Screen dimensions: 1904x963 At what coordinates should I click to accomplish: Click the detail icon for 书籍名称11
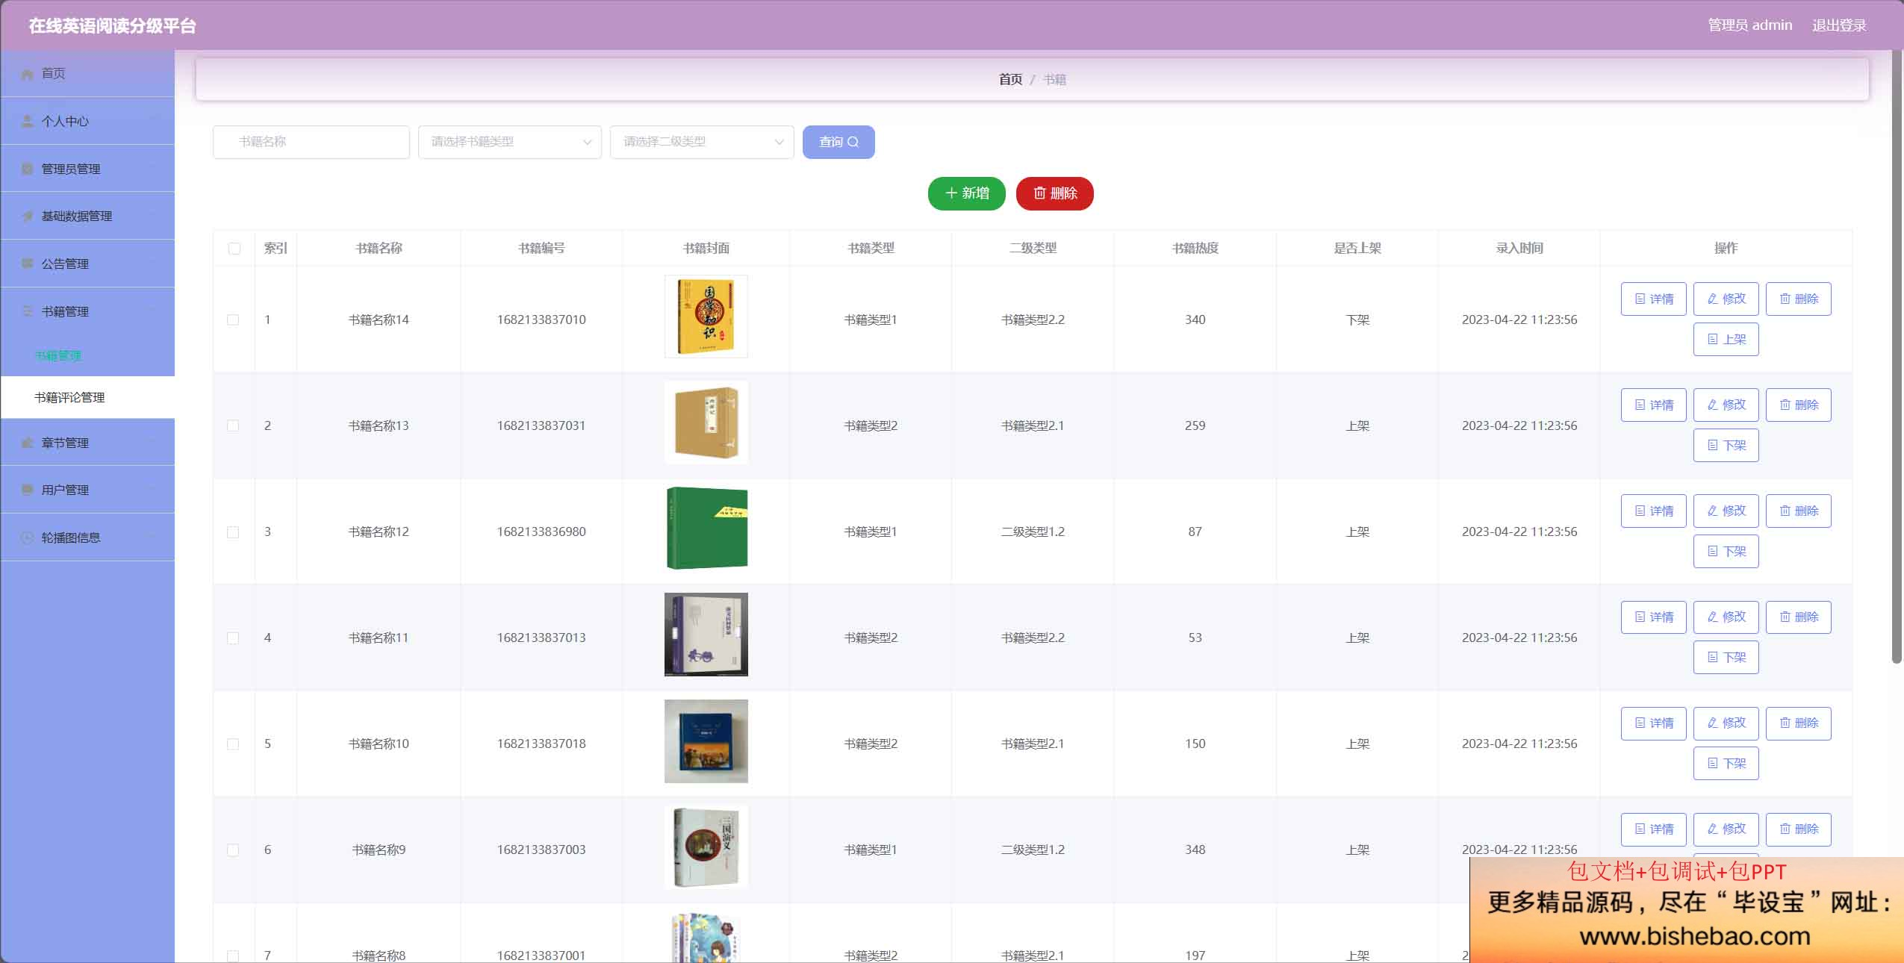(1640, 617)
